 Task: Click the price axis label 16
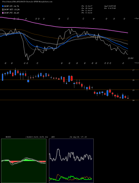pos(133,80)
